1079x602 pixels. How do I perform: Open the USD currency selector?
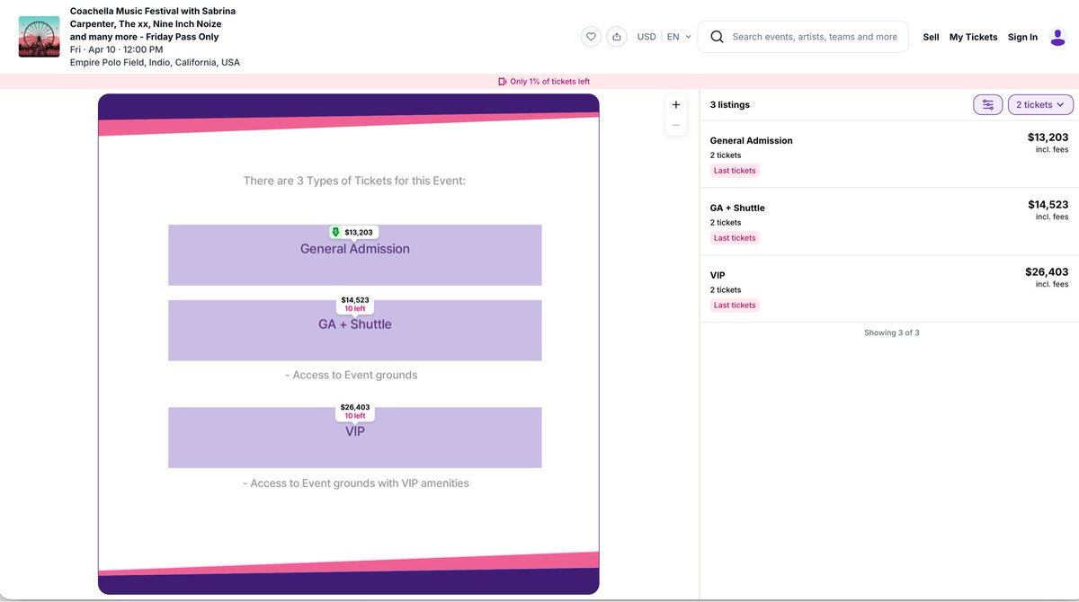point(647,37)
